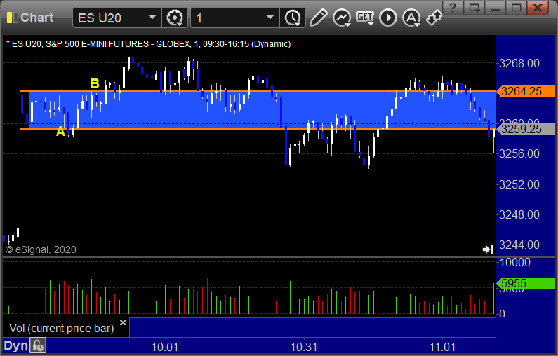
Task: Select the yellow label B on chart
Action: [95, 83]
